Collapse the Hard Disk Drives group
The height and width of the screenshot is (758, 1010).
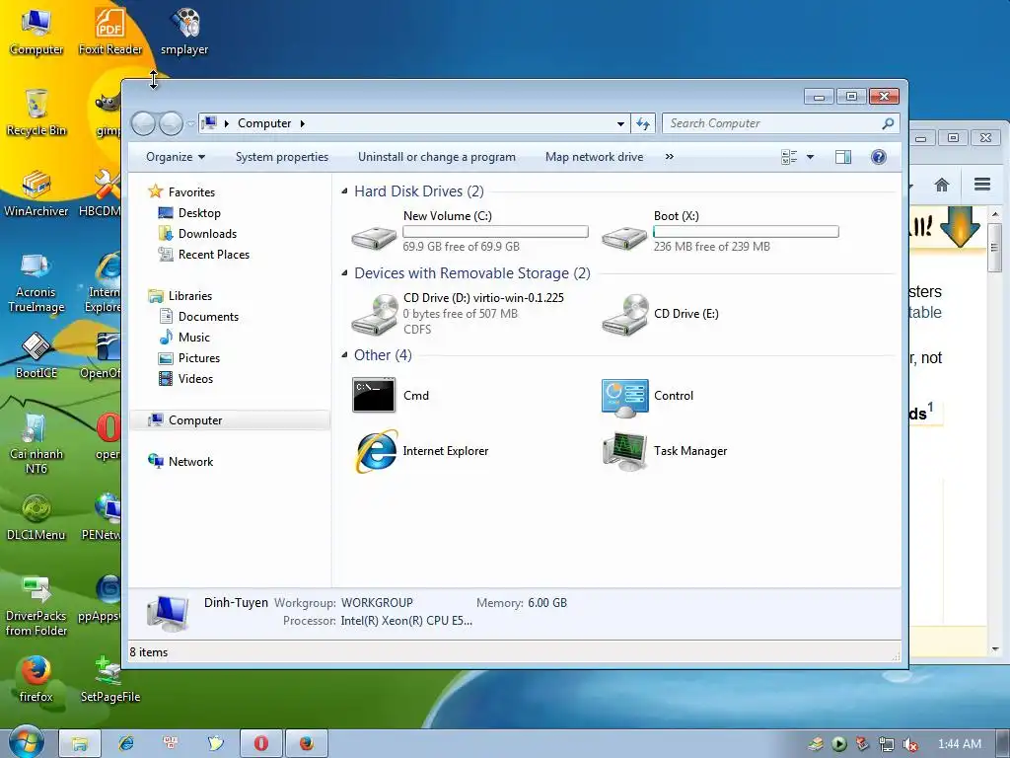pos(344,191)
